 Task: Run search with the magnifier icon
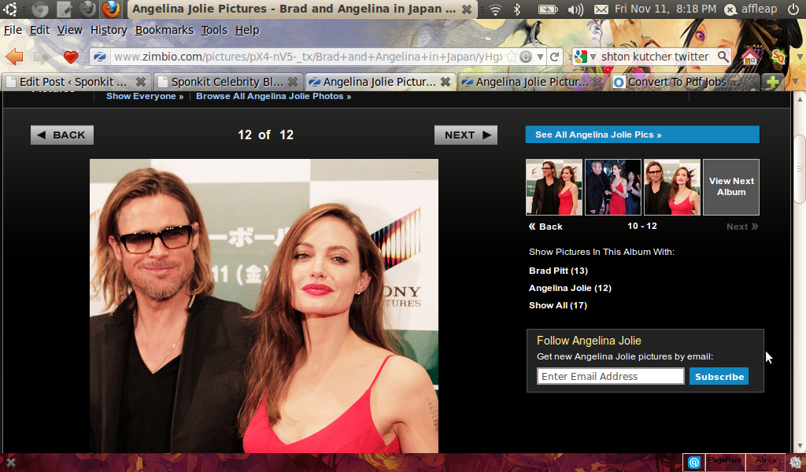click(x=723, y=57)
